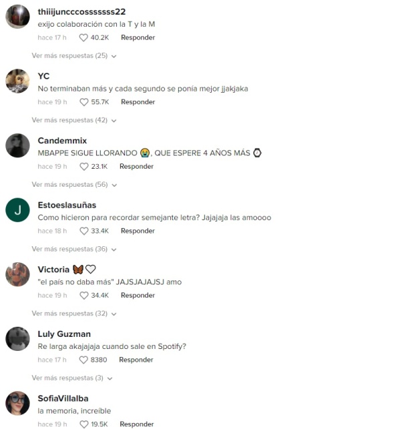The height and width of the screenshot is (429, 400).
Task: Open SofiaVillalba's profile picture
Action: pos(17,403)
